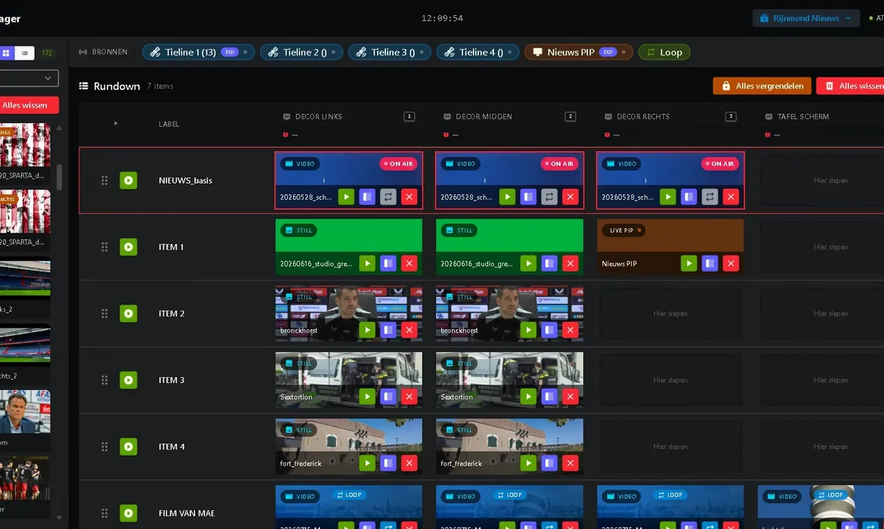The width and height of the screenshot is (884, 529).
Task: Toggle loop on NIEUWS_basis Decor Rechts clip
Action: click(709, 196)
